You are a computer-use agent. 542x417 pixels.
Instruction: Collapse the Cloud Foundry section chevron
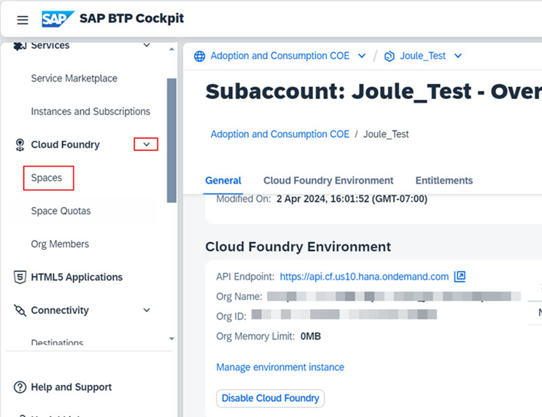[146, 144]
